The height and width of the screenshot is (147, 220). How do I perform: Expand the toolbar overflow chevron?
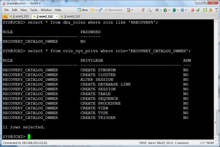pos(216,10)
